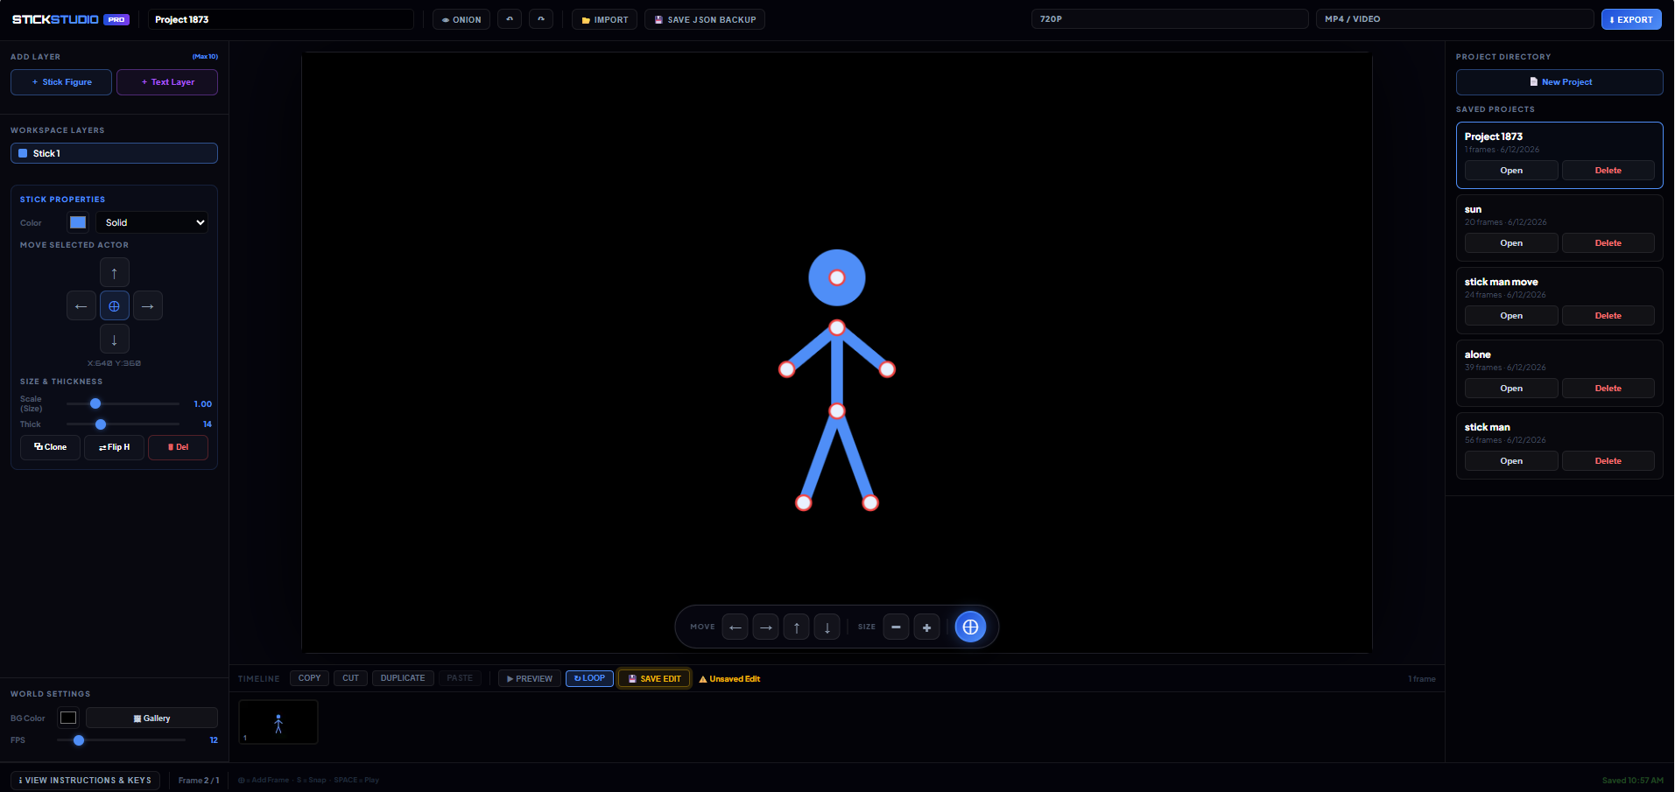Image resolution: width=1675 pixels, height=792 pixels.
Task: Open the background Gallery
Action: (151, 718)
